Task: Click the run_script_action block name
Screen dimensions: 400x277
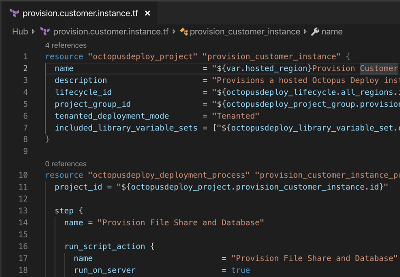Action: click(105, 246)
